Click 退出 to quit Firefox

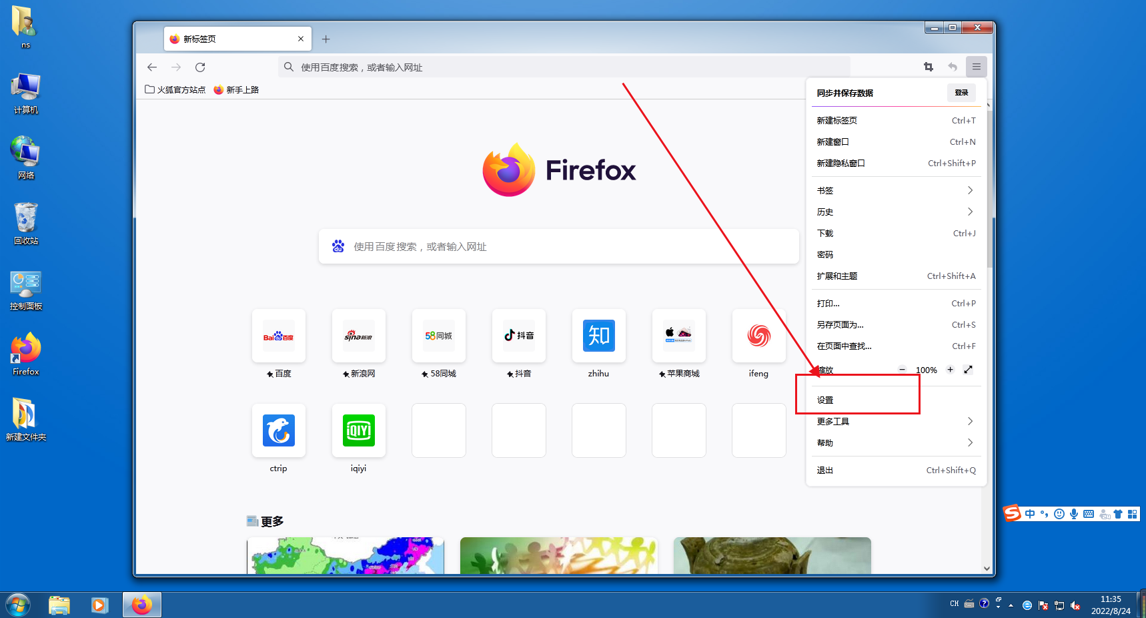(896, 471)
